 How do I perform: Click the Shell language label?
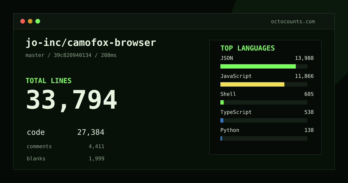(228, 94)
